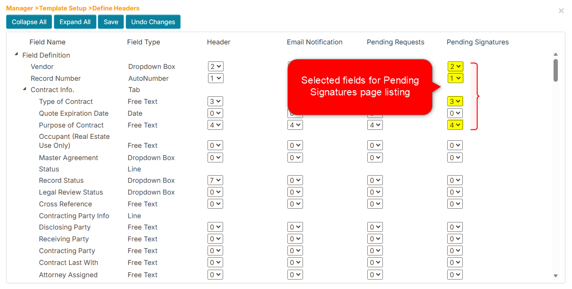Collapse the Field Definition tree node

16,55
